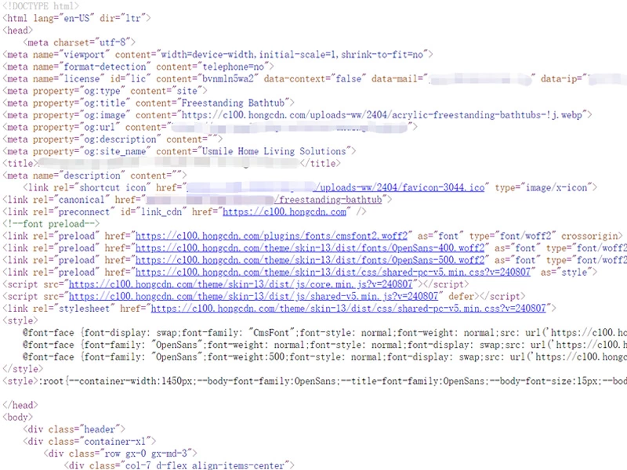The width and height of the screenshot is (627, 470).
Task: Click the <!--font preload--> comment
Action: coord(51,224)
